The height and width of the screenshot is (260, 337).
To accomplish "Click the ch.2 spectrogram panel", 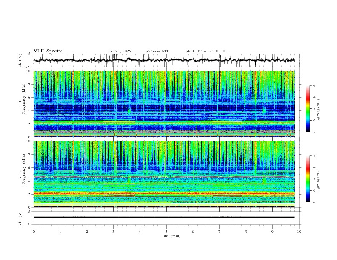I will 164,174.
